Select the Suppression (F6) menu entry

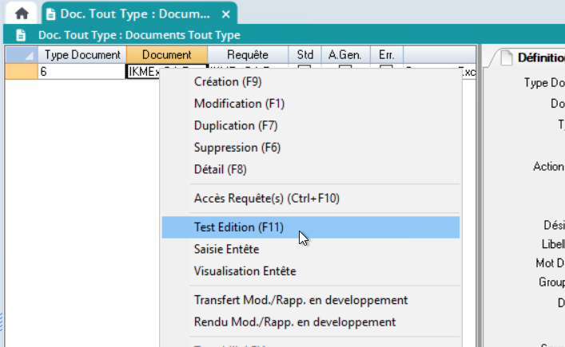tap(237, 148)
